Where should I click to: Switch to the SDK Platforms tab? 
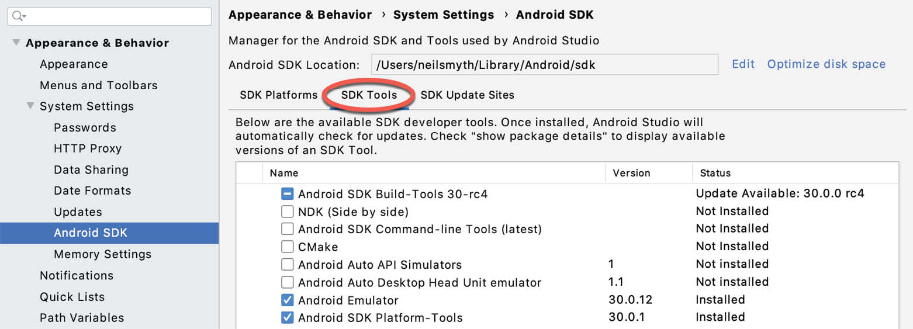[x=279, y=95]
